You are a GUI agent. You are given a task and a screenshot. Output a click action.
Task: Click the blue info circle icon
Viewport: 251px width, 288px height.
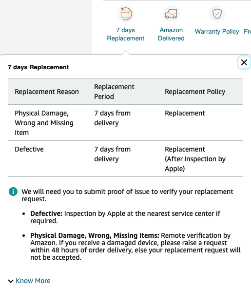[13, 192]
